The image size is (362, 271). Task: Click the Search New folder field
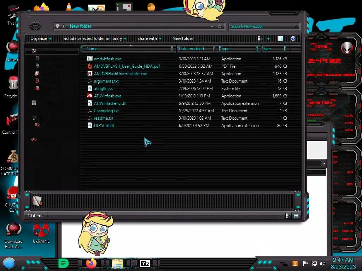pyautogui.click(x=264, y=26)
